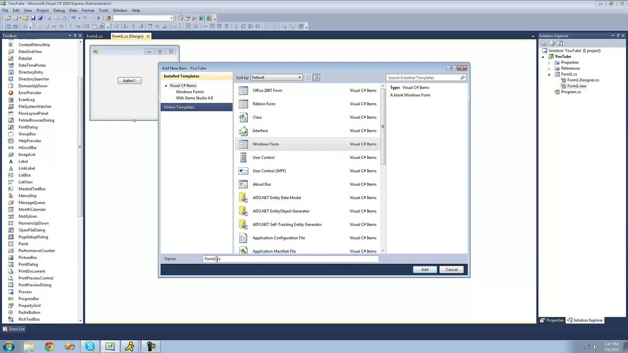Open the Debug menu
Screen dimensions: 628x353
[59, 10]
